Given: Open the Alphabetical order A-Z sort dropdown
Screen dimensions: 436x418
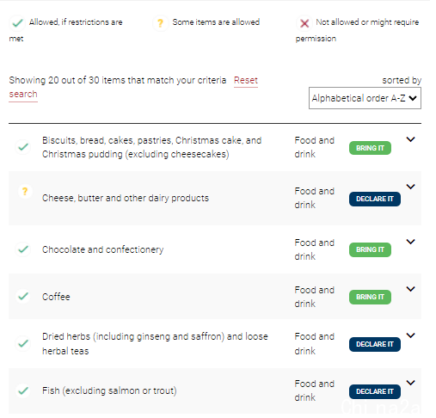Looking at the screenshot, I should click(x=365, y=98).
